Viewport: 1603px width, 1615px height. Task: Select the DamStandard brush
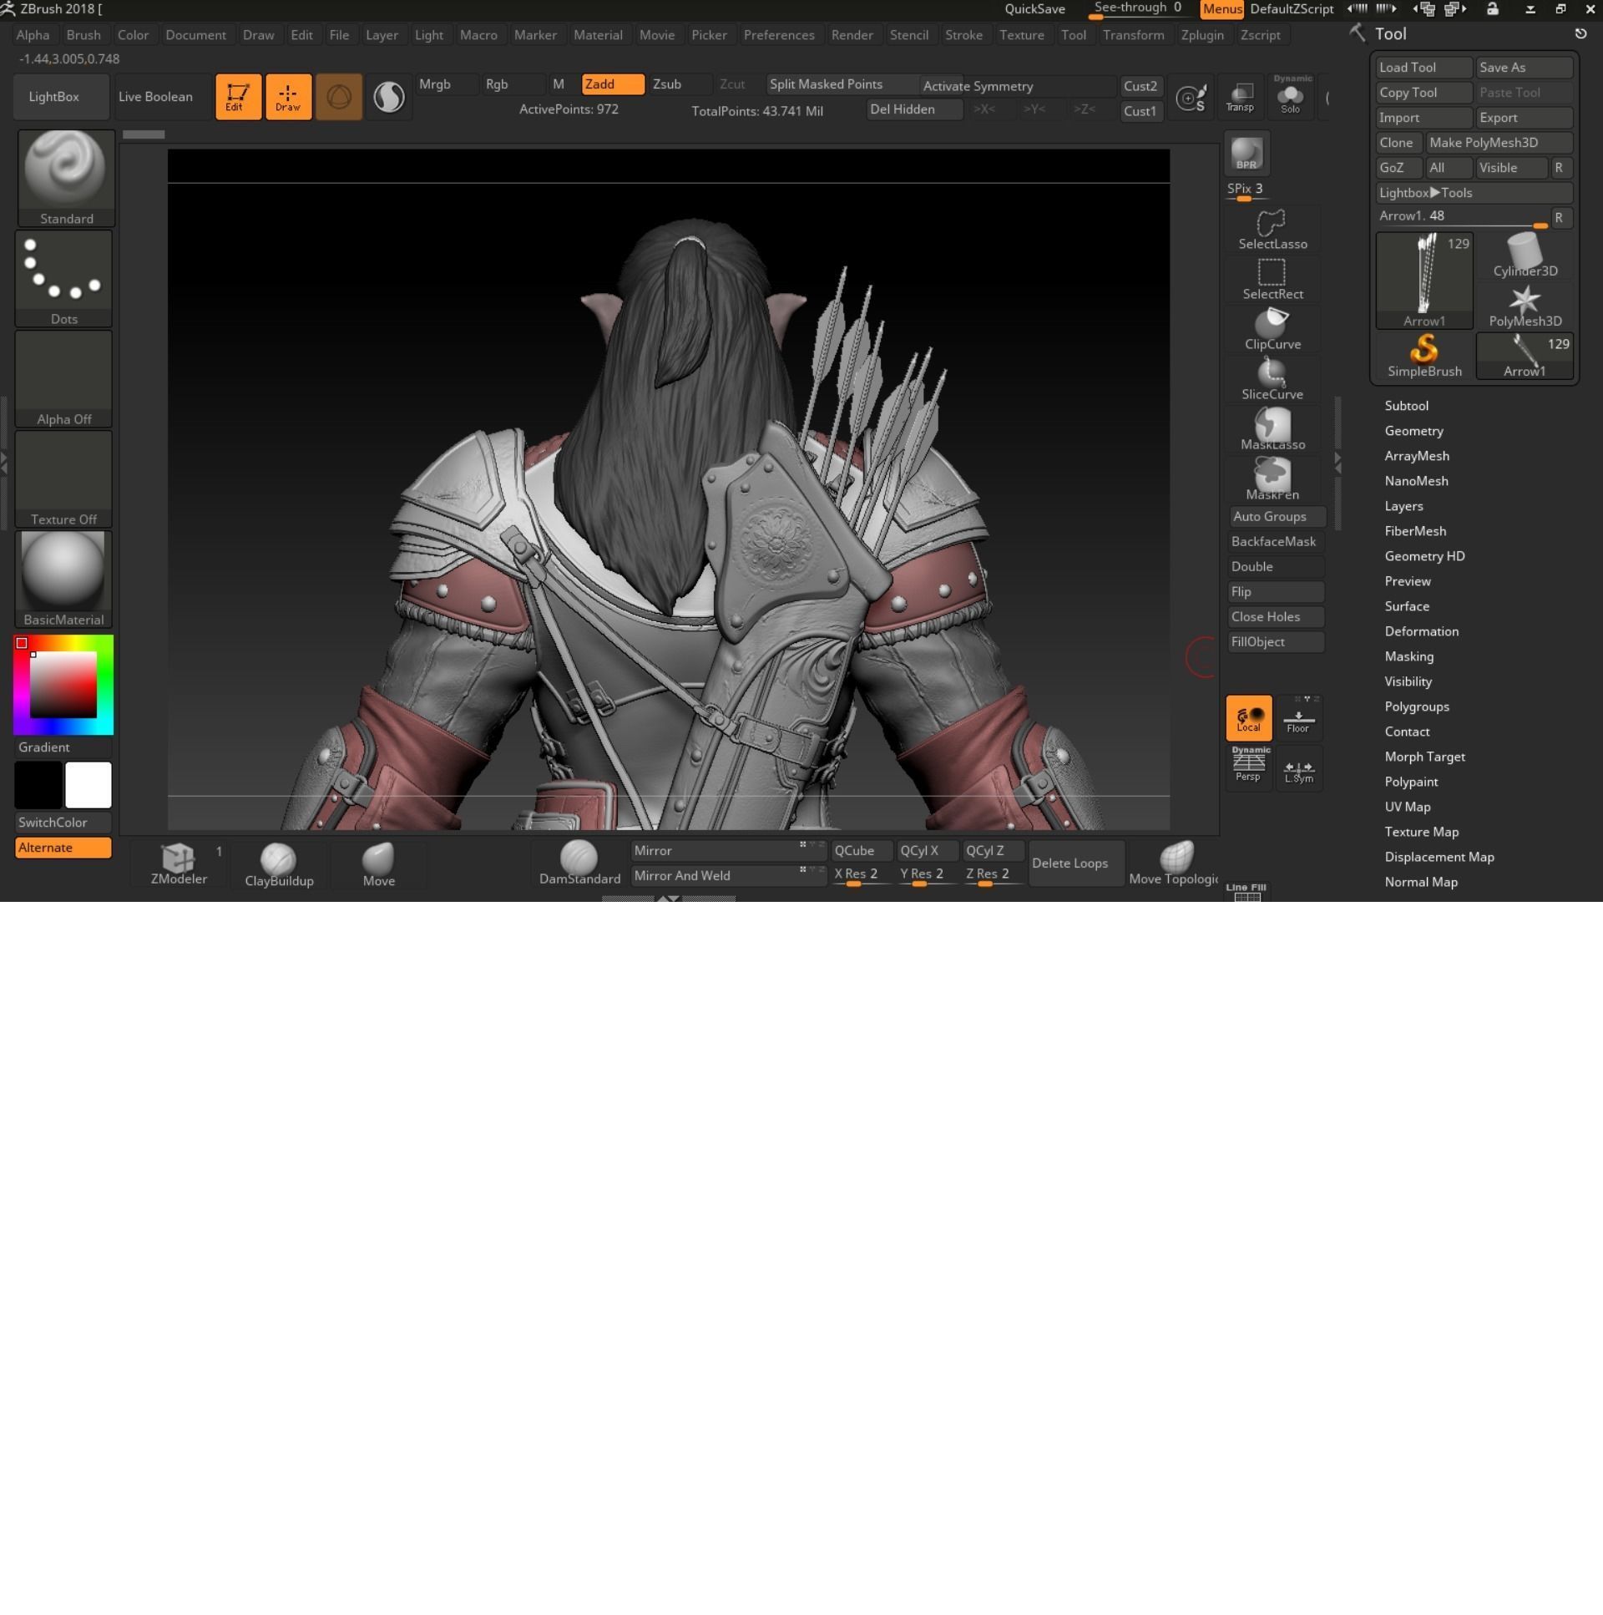pyautogui.click(x=579, y=864)
